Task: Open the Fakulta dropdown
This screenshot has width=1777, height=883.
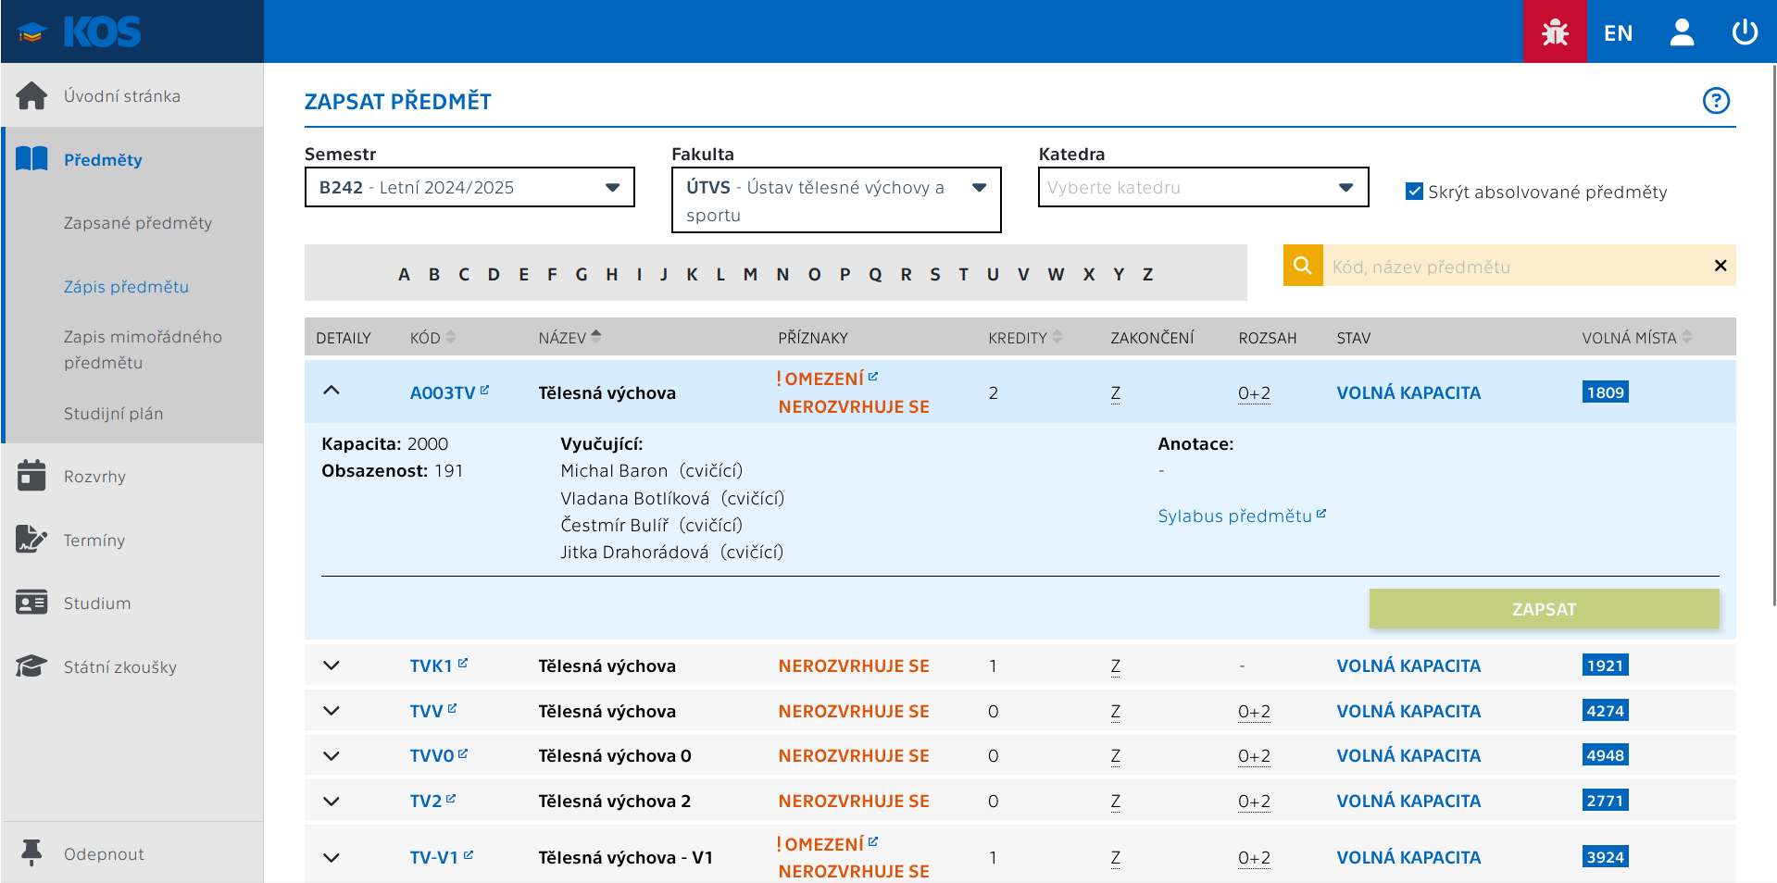Action: pos(836,200)
